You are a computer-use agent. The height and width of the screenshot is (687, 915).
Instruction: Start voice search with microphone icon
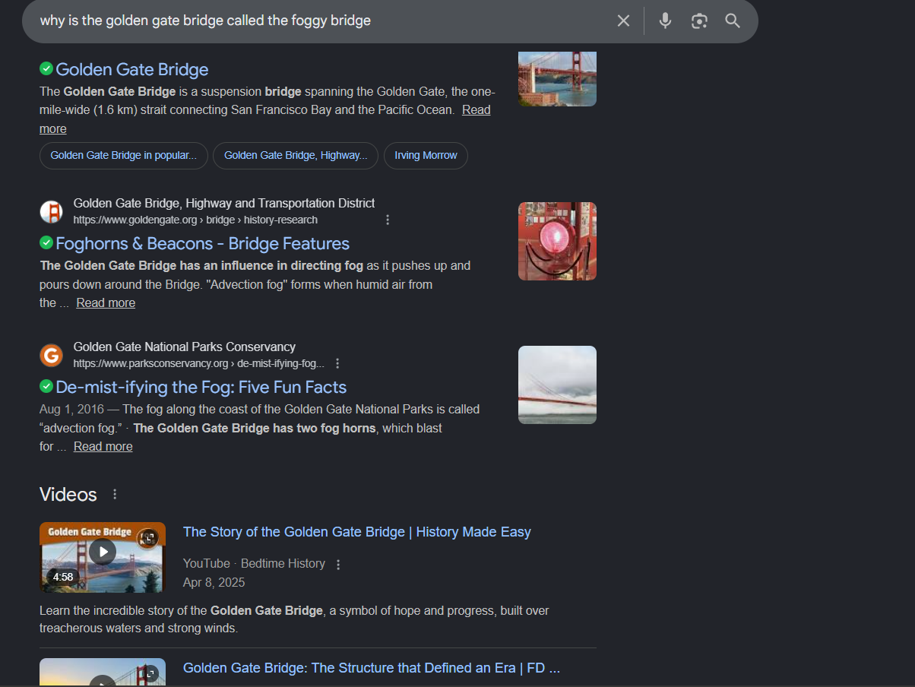tap(665, 21)
